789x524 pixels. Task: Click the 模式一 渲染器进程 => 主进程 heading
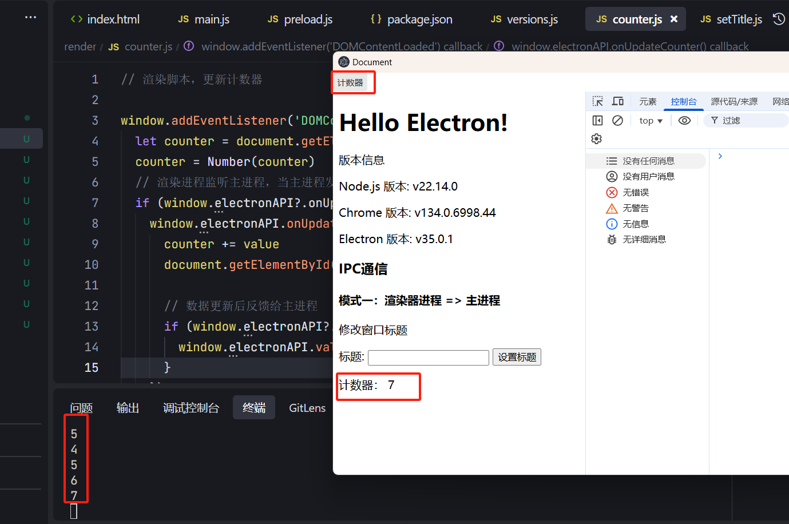(x=419, y=300)
